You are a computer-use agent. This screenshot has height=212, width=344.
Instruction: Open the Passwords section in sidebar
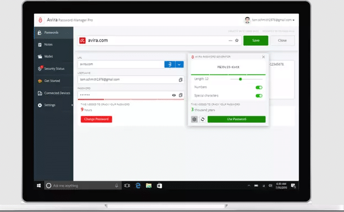click(54, 32)
